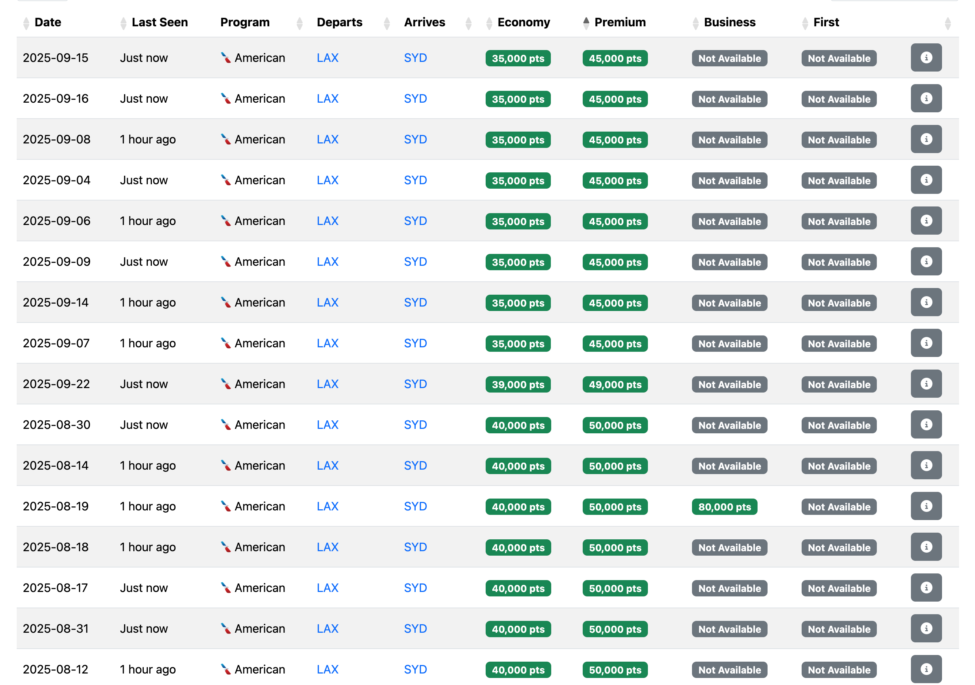Sort by Last Seen column
The height and width of the screenshot is (685, 975).
[x=159, y=23]
